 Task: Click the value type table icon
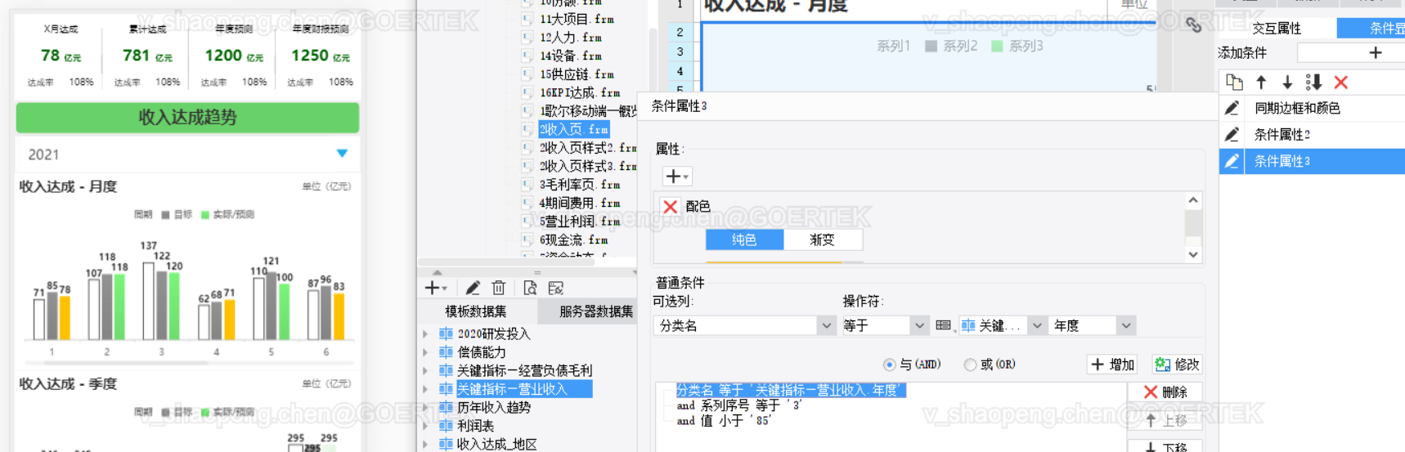tap(943, 325)
